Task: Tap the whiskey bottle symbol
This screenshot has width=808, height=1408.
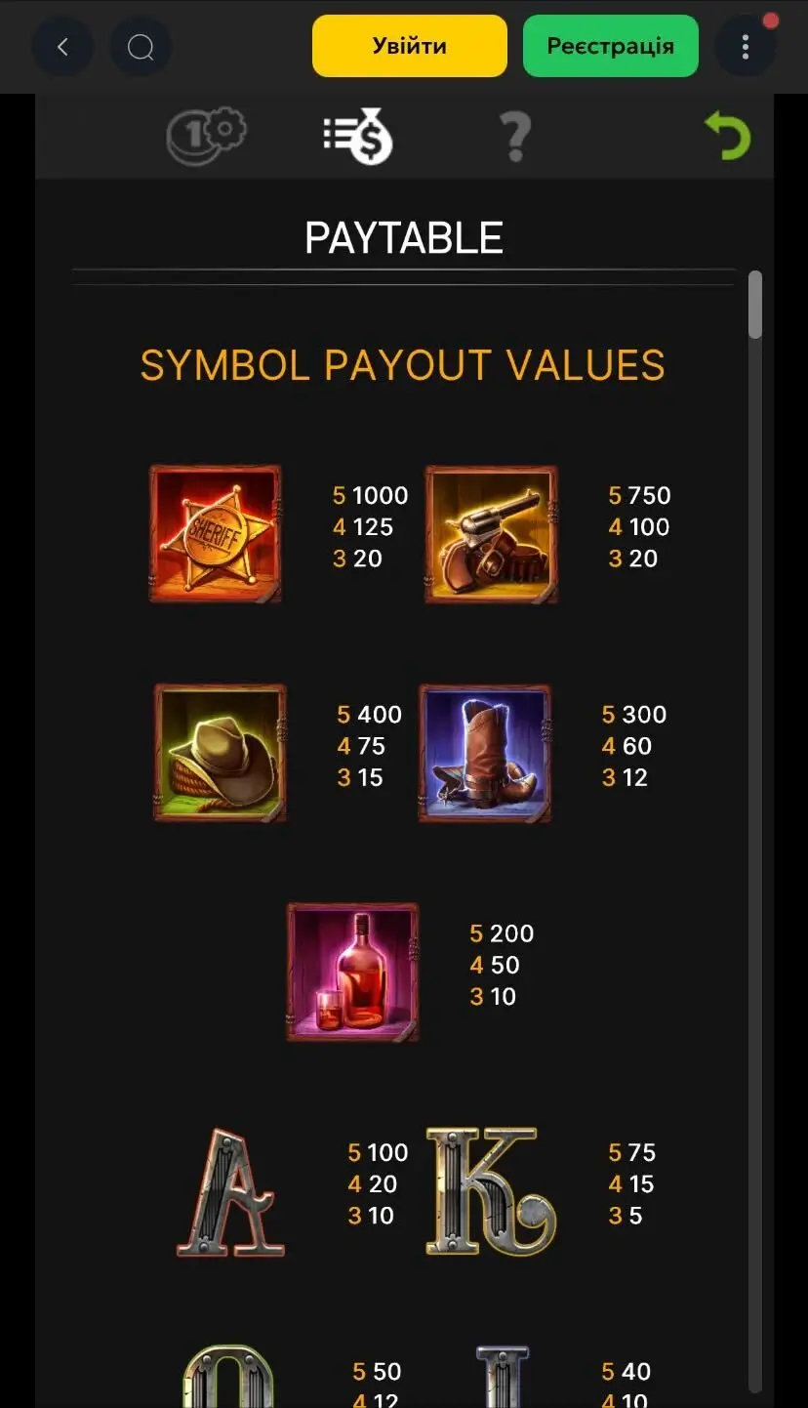Action: (353, 972)
